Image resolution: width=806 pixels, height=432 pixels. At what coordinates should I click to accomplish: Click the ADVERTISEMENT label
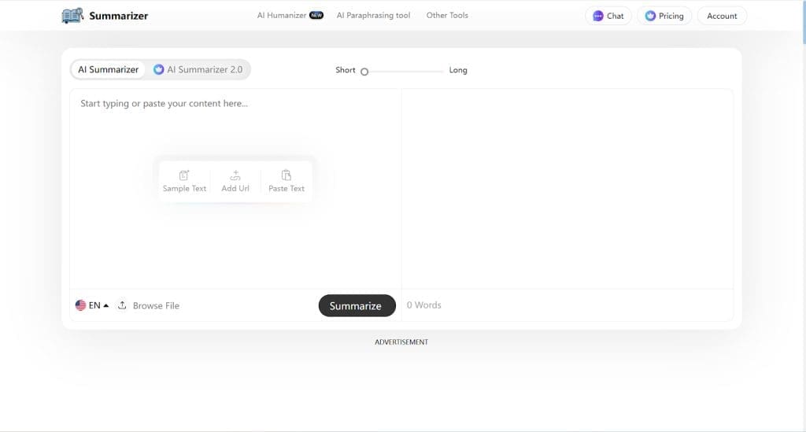point(401,342)
